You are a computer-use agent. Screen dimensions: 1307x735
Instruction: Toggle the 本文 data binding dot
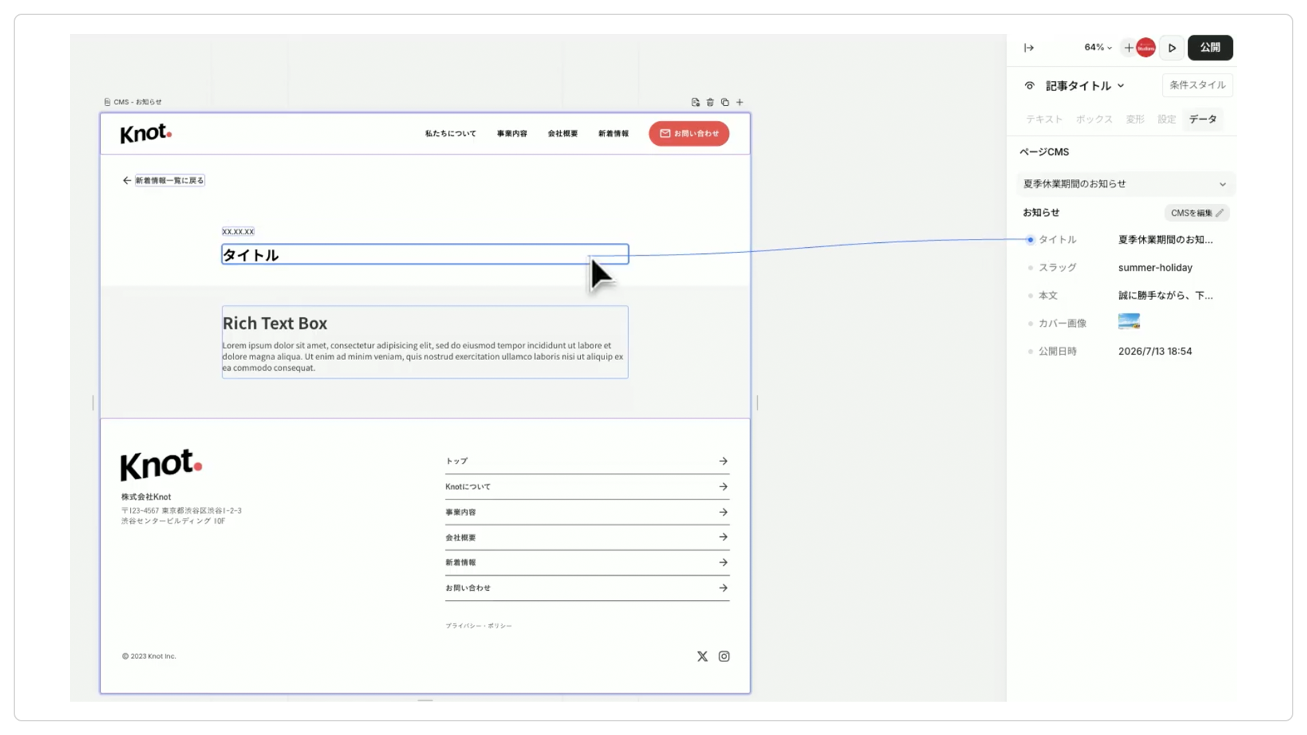[1030, 295]
